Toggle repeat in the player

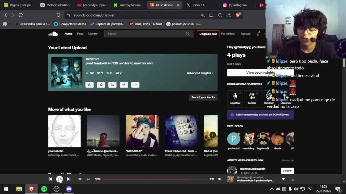click(88, 179)
